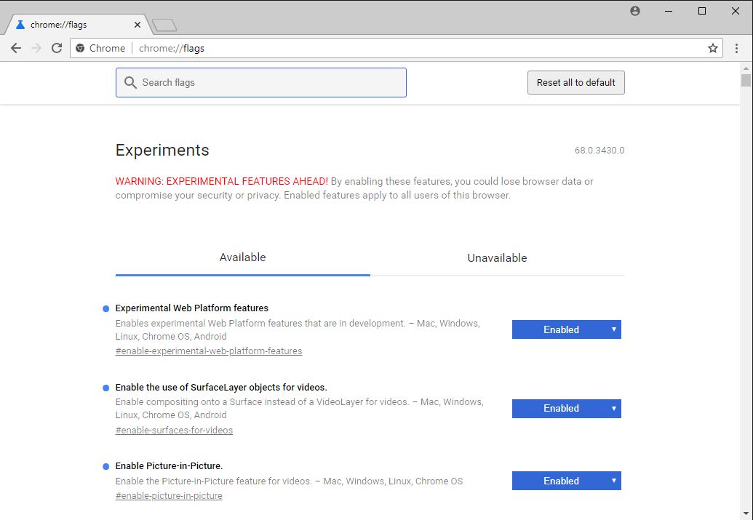This screenshot has height=520, width=753.
Task: Open the Enable Picture-in-Picture dropdown
Action: pos(566,481)
